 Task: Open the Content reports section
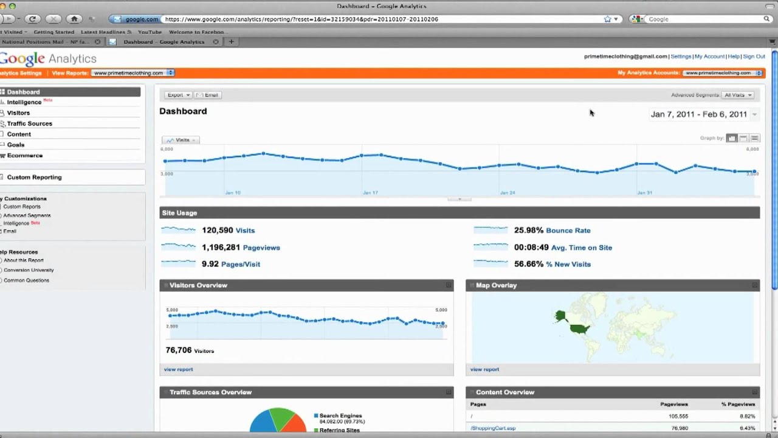[x=19, y=134]
